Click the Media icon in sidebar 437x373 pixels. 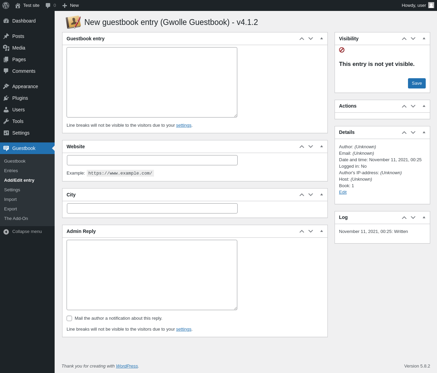point(6,48)
